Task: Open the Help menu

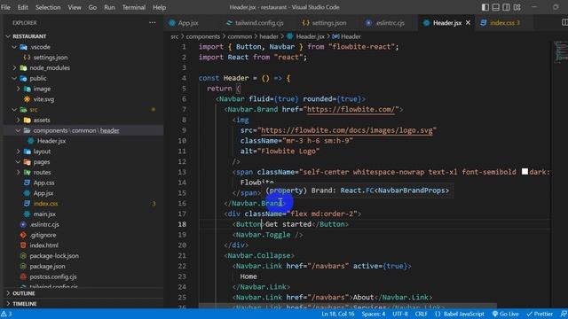Action: [159, 7]
